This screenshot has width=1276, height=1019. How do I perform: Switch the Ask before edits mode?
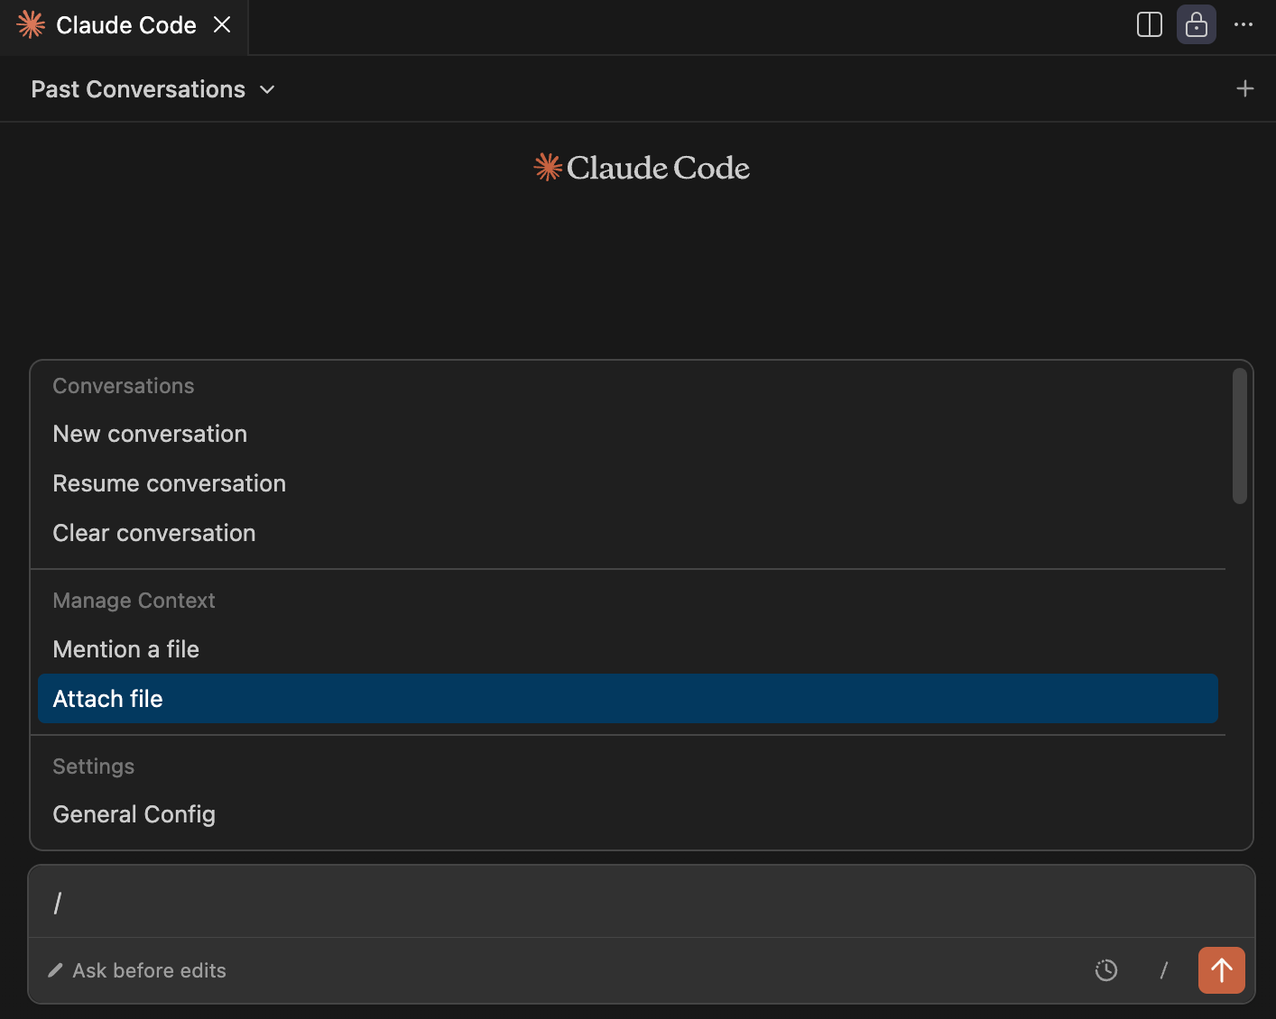pyautogui.click(x=137, y=970)
